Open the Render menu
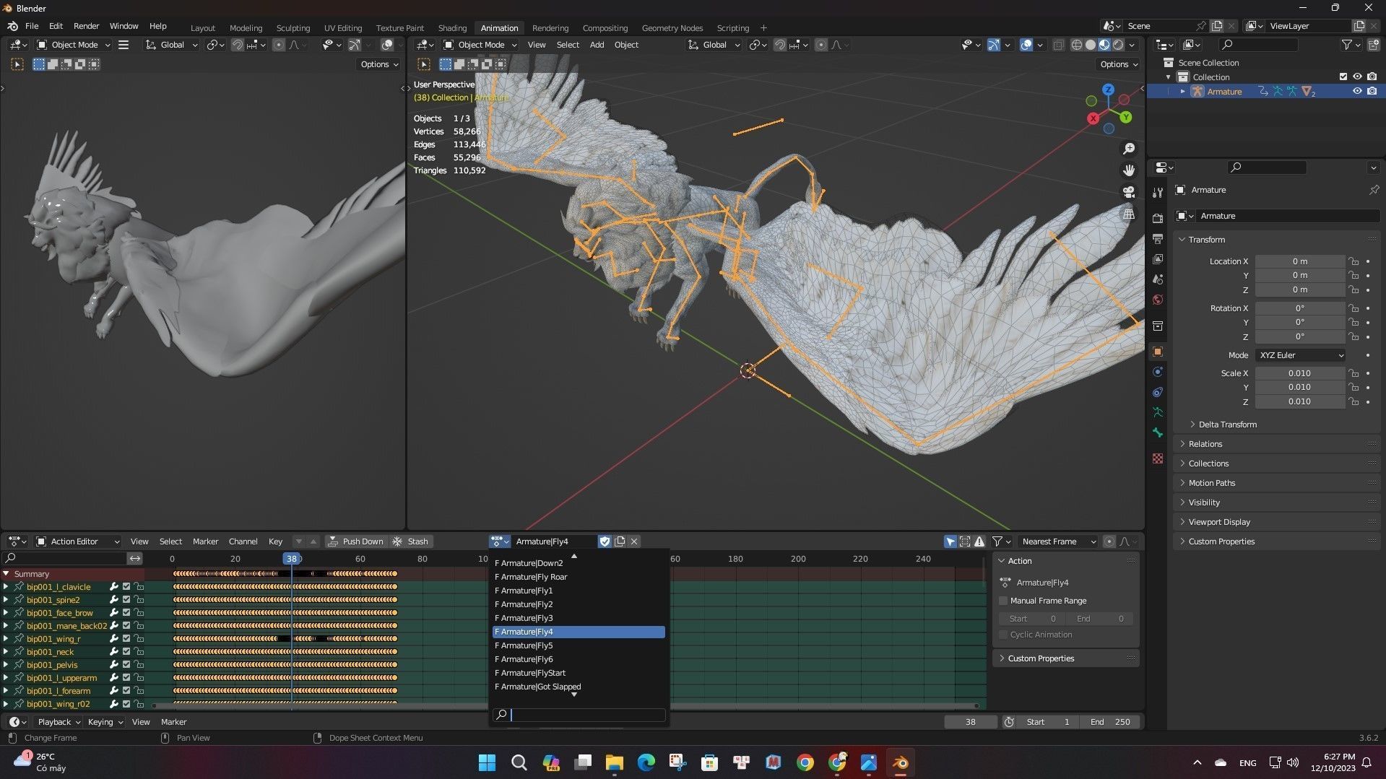Viewport: 1386px width, 779px height. pos(86,26)
